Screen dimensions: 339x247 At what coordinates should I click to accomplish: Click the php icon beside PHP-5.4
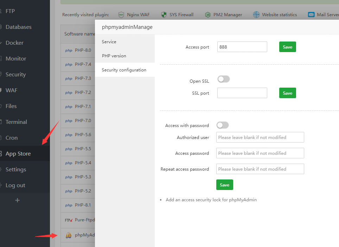(x=69, y=163)
